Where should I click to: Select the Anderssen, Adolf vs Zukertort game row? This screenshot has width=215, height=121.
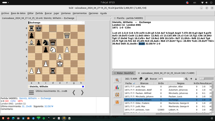coord(168,90)
